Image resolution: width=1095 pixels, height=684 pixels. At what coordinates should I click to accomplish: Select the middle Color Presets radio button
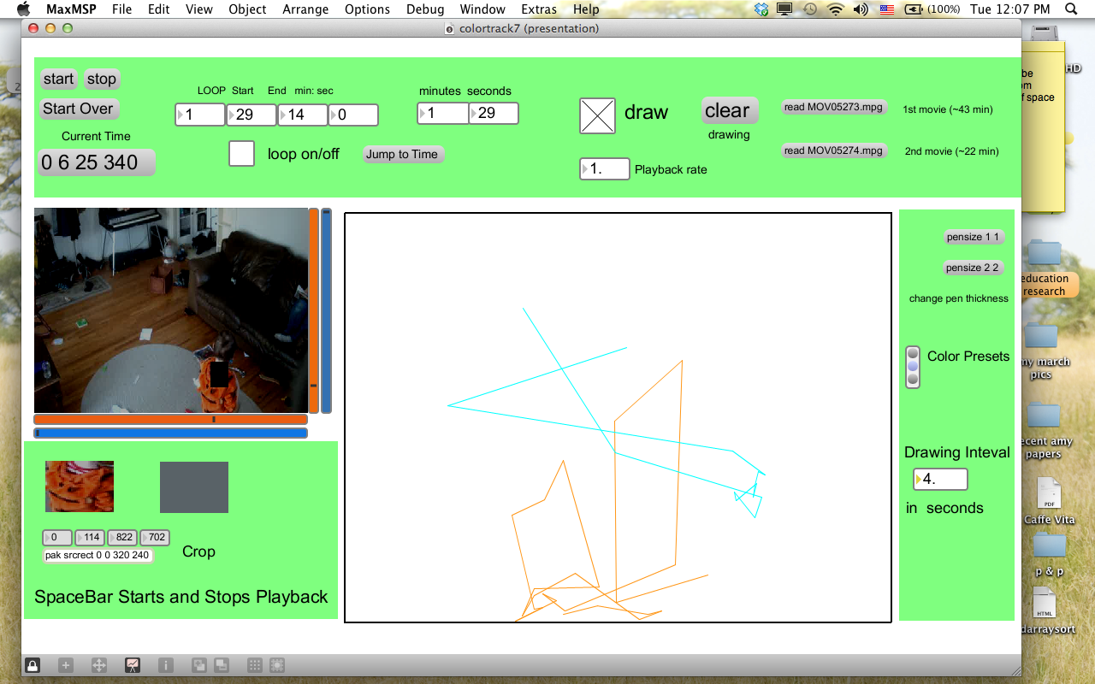(913, 367)
